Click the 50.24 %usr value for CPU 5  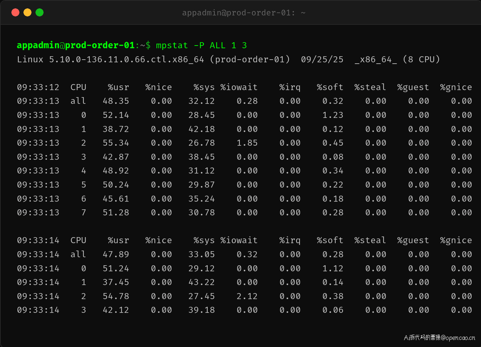pos(116,185)
